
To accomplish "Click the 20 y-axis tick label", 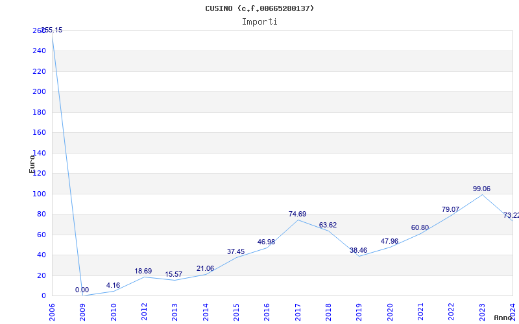I will pyautogui.click(x=41, y=276).
